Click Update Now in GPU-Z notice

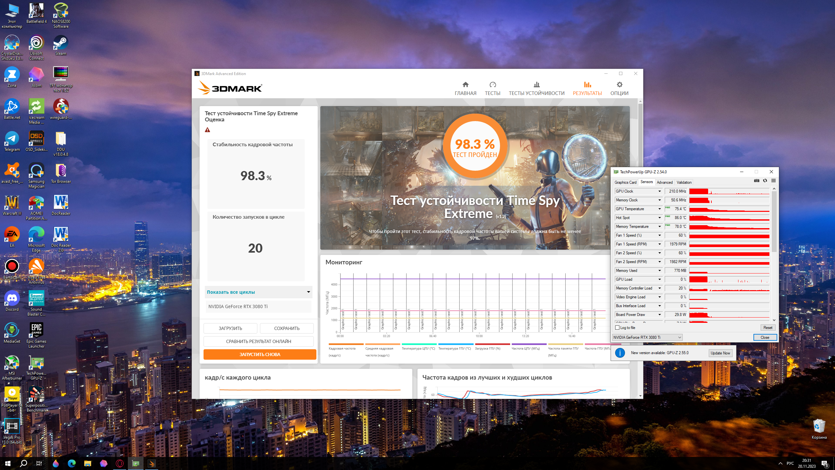pos(720,353)
